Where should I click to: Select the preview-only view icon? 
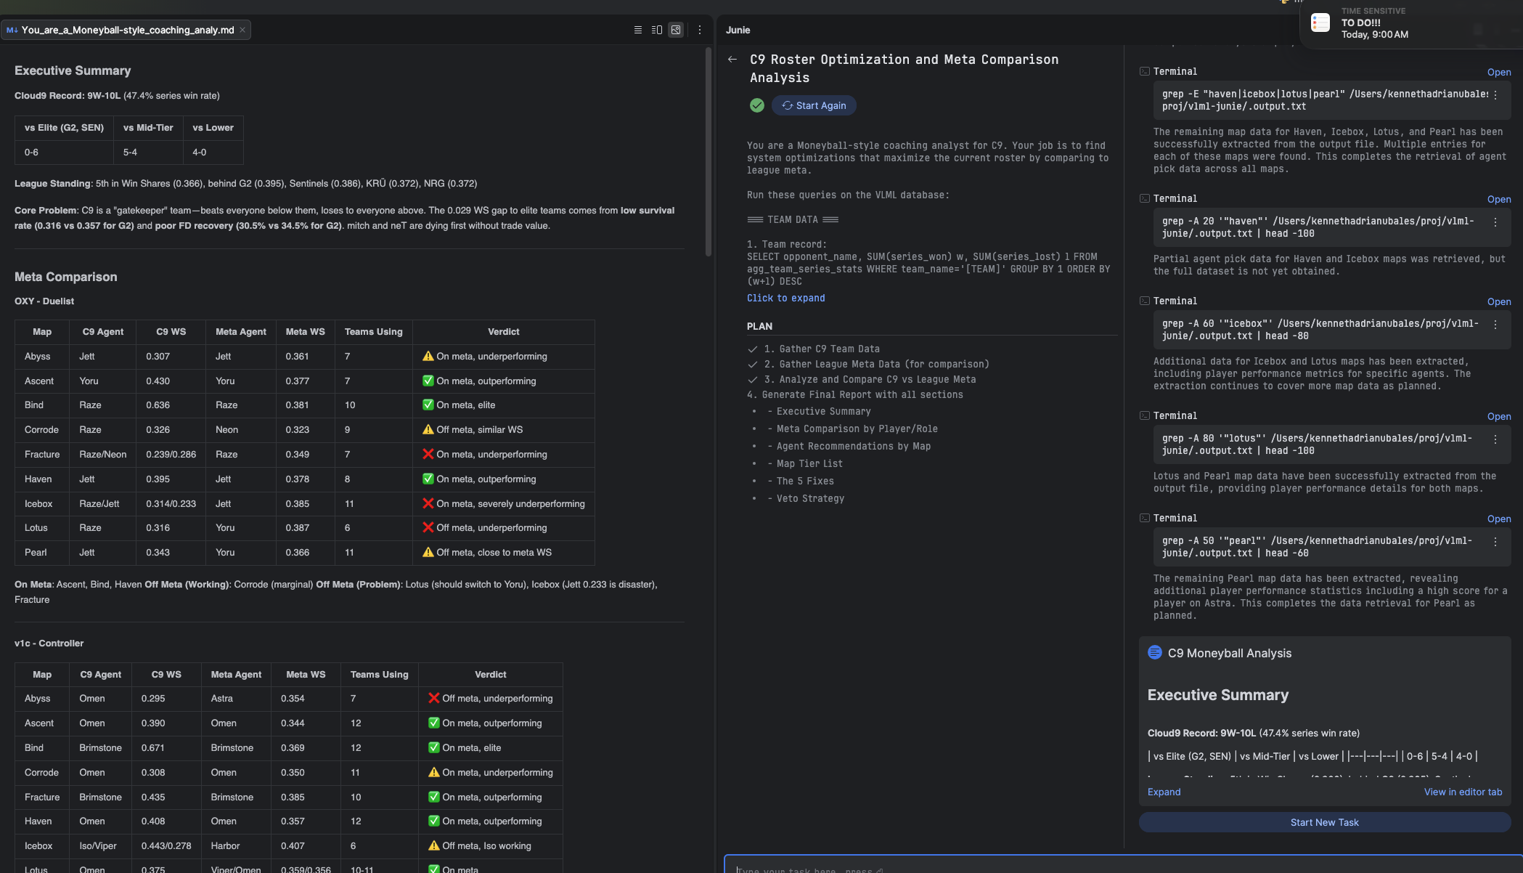pos(675,30)
